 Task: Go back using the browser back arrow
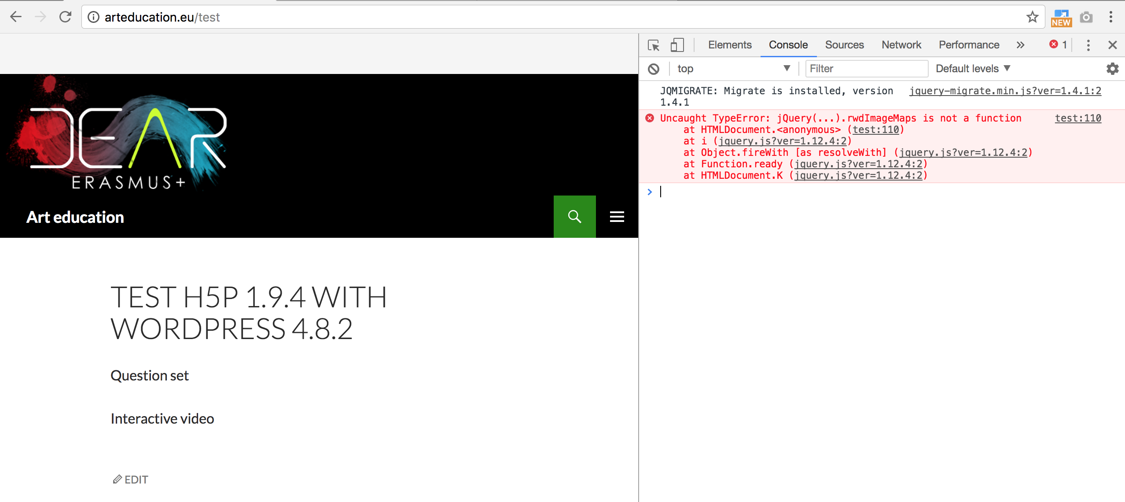click(x=16, y=17)
